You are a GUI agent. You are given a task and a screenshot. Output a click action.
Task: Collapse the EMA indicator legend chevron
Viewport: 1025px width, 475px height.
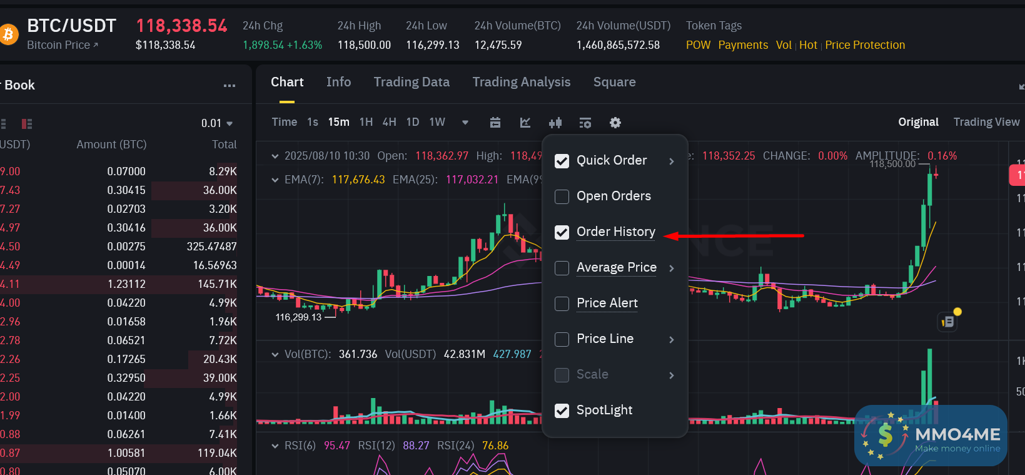pyautogui.click(x=275, y=180)
